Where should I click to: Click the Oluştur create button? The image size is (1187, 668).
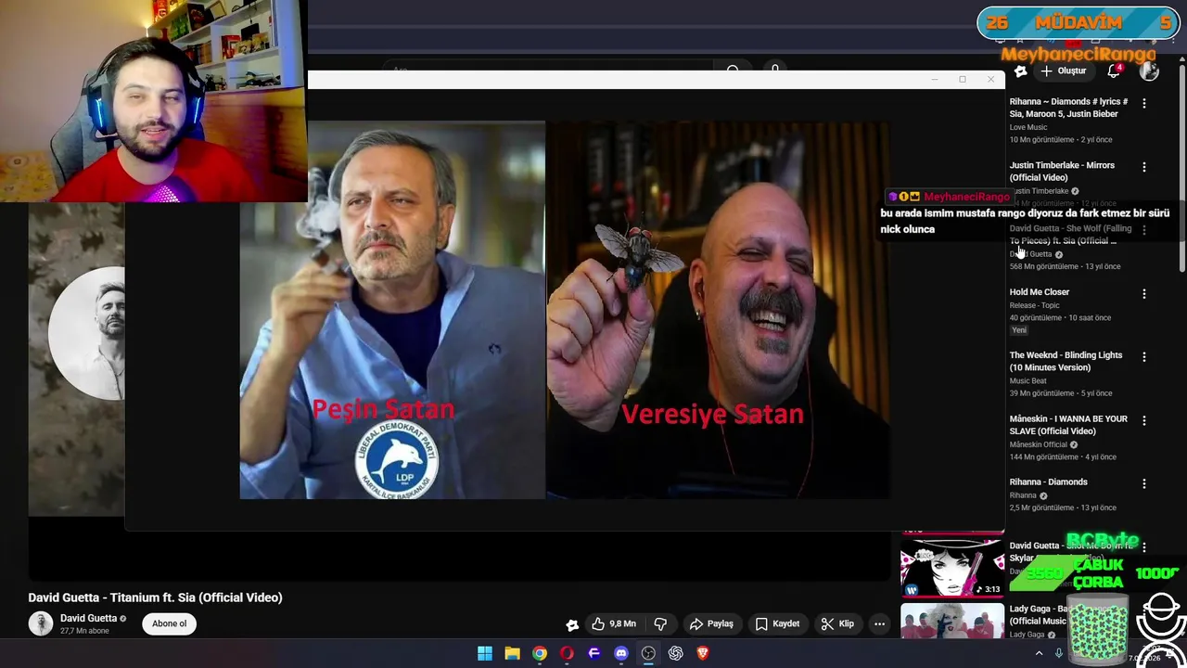click(1063, 71)
